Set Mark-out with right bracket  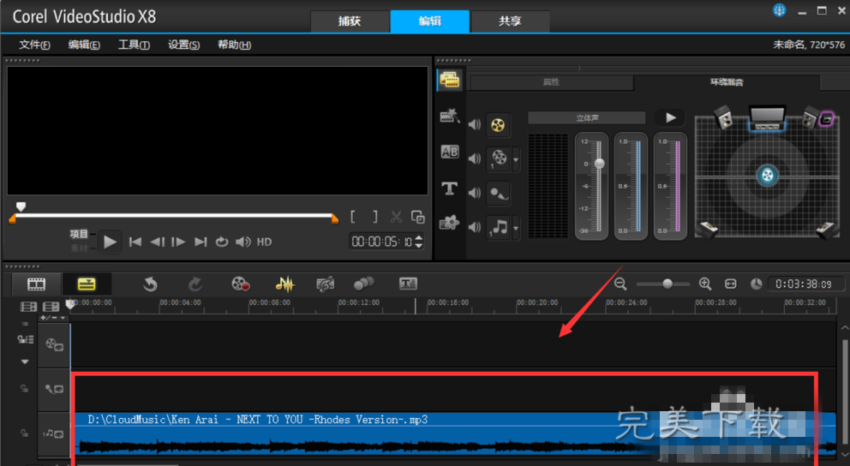[375, 218]
